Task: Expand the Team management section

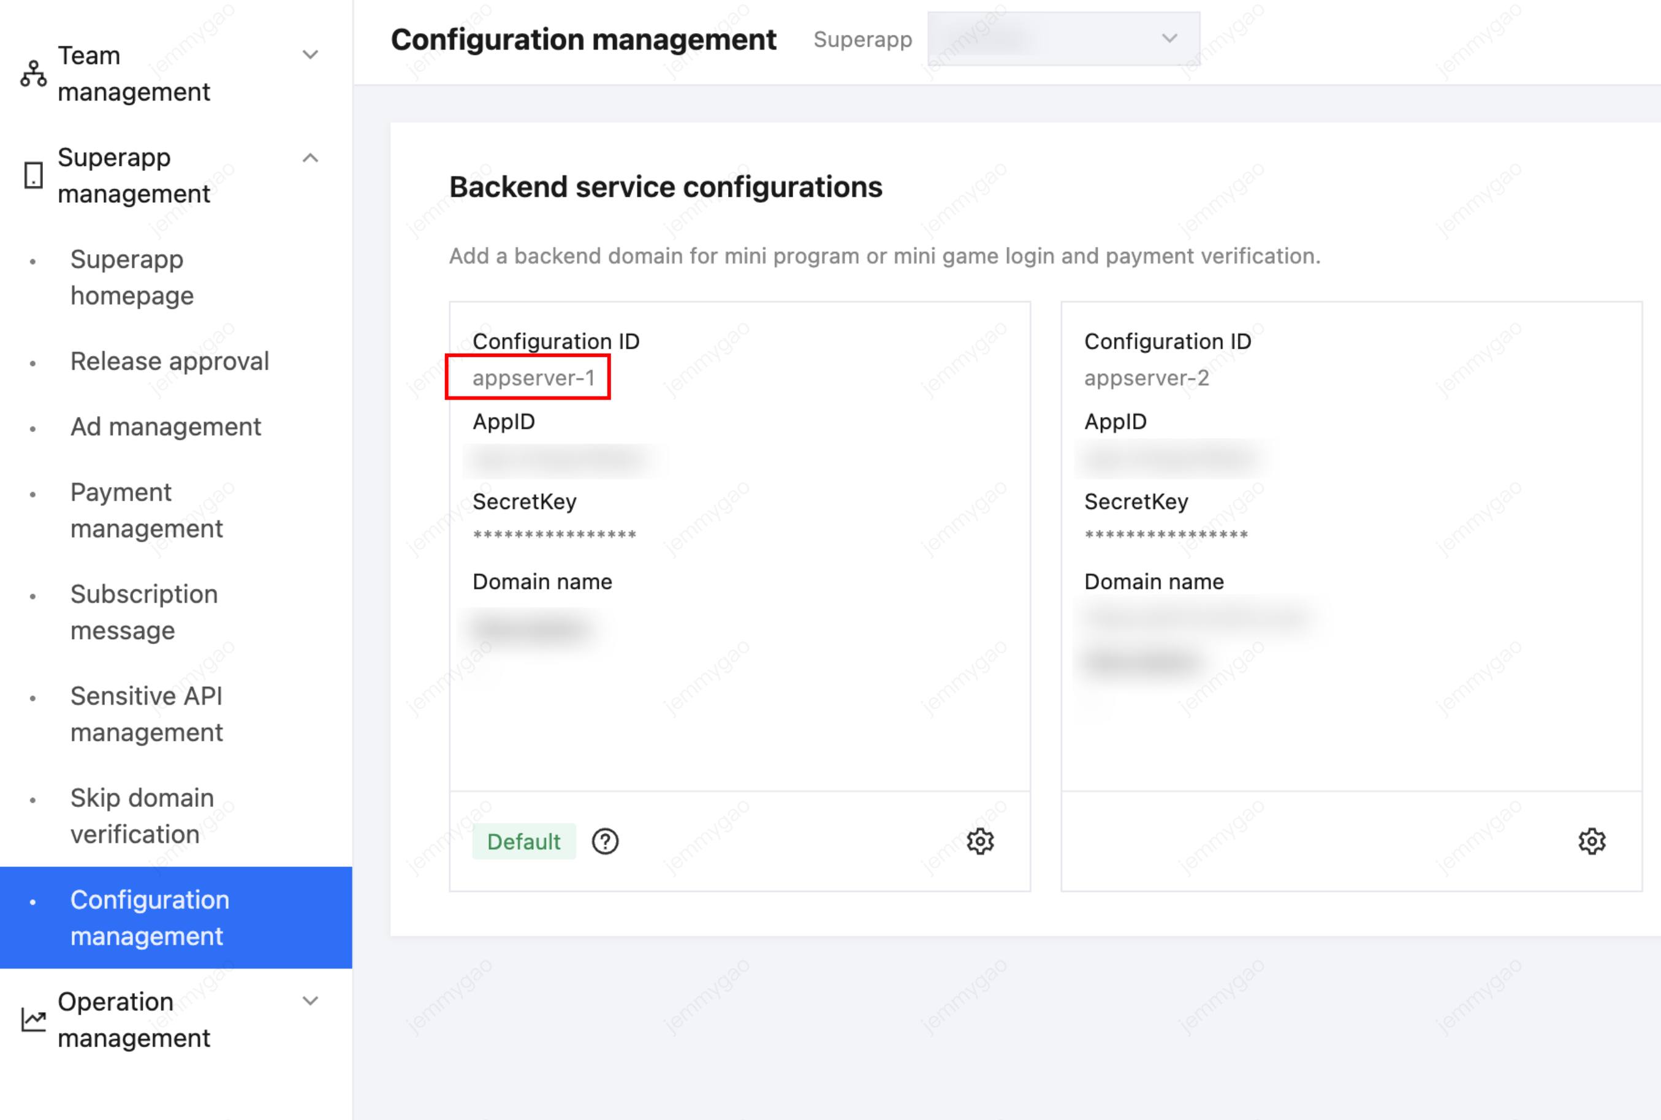Action: [310, 55]
